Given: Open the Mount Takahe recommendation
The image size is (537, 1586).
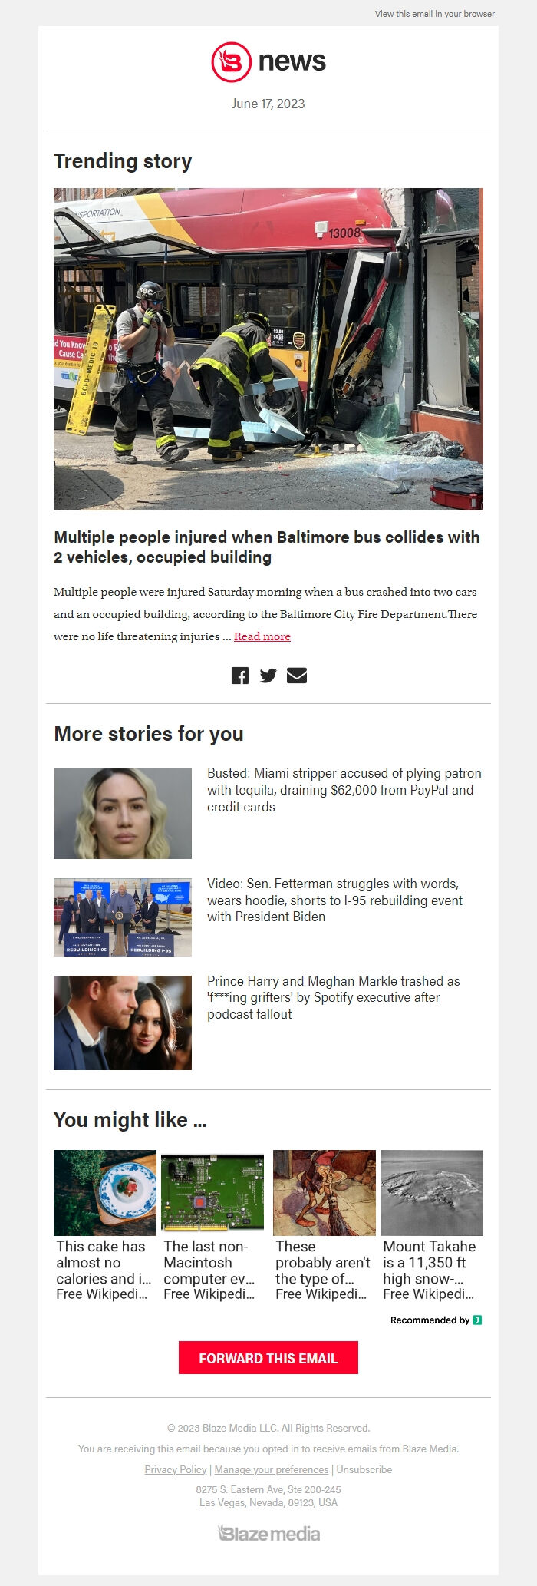Looking at the screenshot, I should coord(432,1225).
